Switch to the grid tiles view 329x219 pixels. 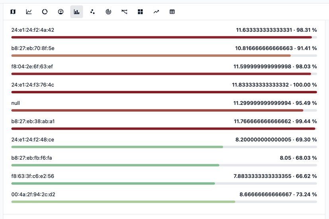pos(140,12)
